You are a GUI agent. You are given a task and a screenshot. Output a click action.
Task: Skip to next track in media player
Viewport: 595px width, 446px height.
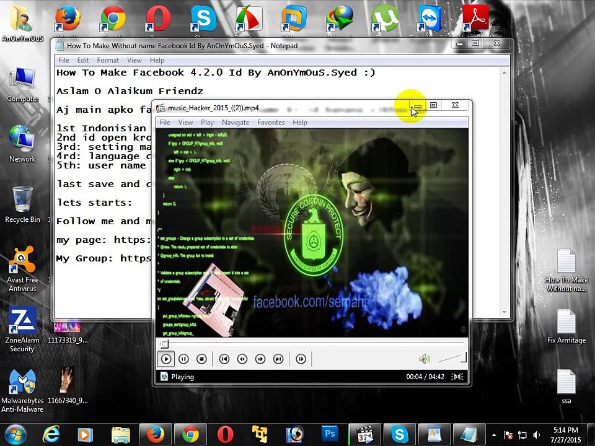pyautogui.click(x=278, y=359)
